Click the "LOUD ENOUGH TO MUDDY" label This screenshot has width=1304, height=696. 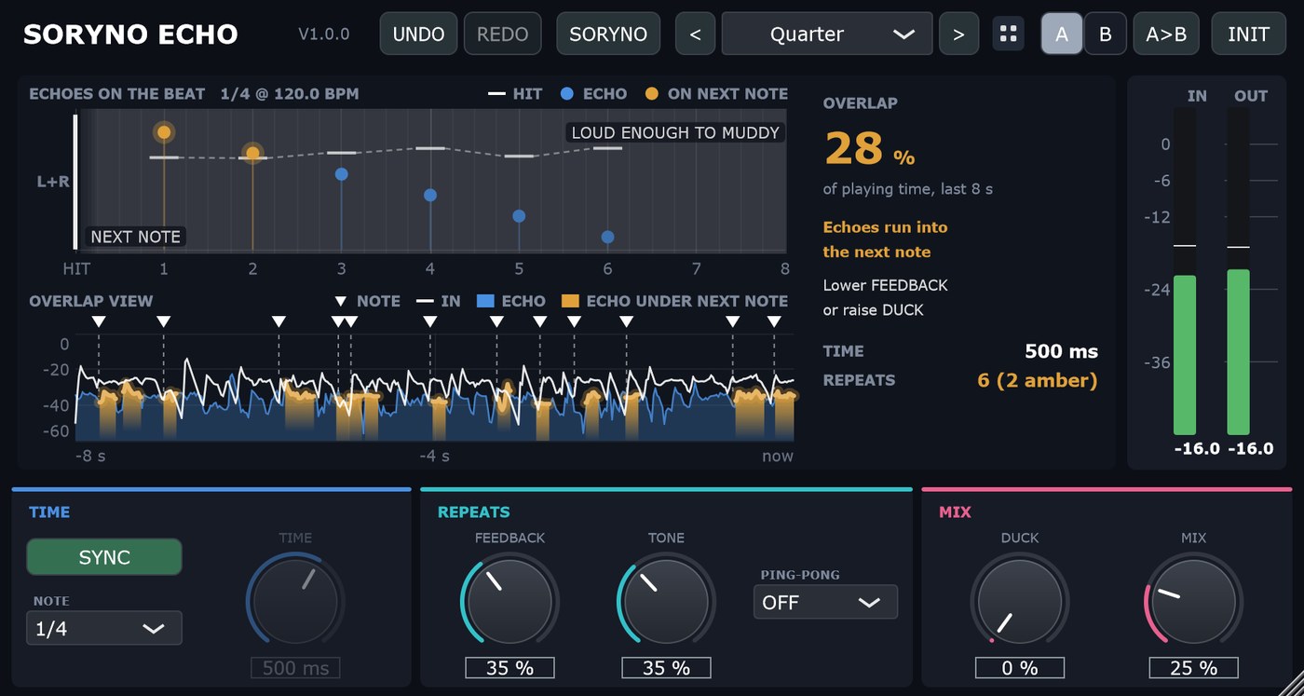point(675,132)
